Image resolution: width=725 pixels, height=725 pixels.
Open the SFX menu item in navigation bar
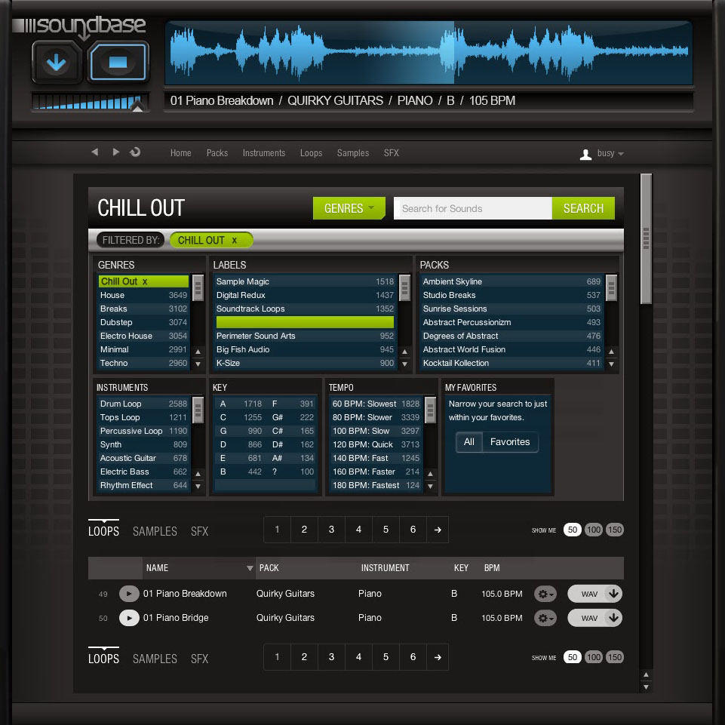point(391,153)
